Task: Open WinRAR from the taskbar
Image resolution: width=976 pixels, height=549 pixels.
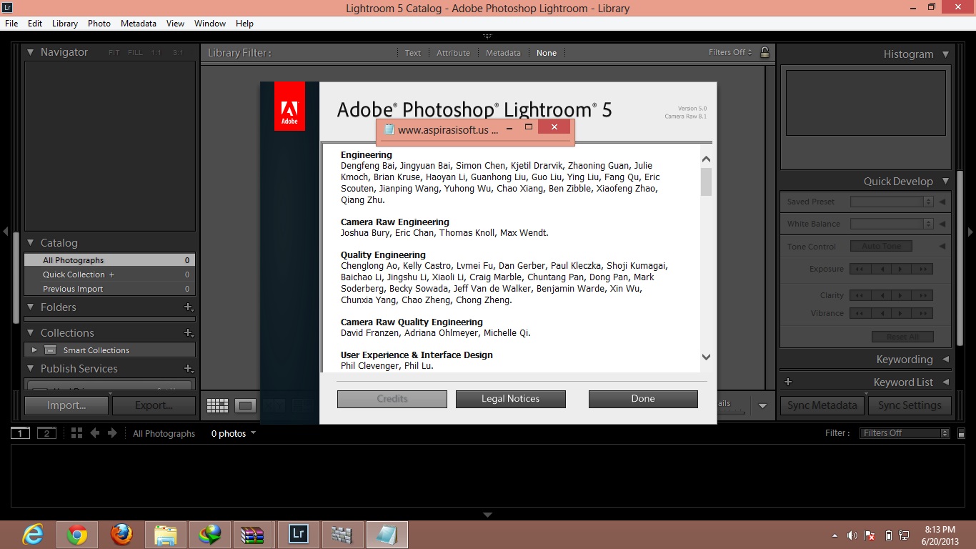Action: (253, 535)
